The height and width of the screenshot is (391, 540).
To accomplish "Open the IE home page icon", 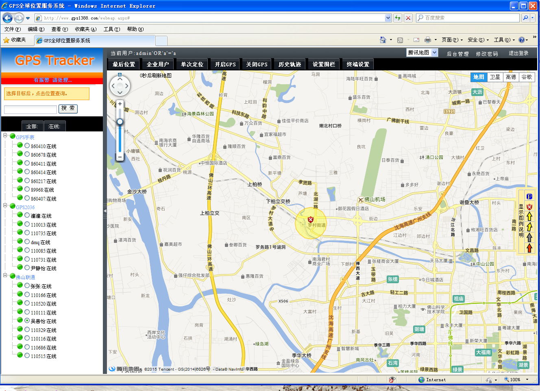I will [383, 40].
